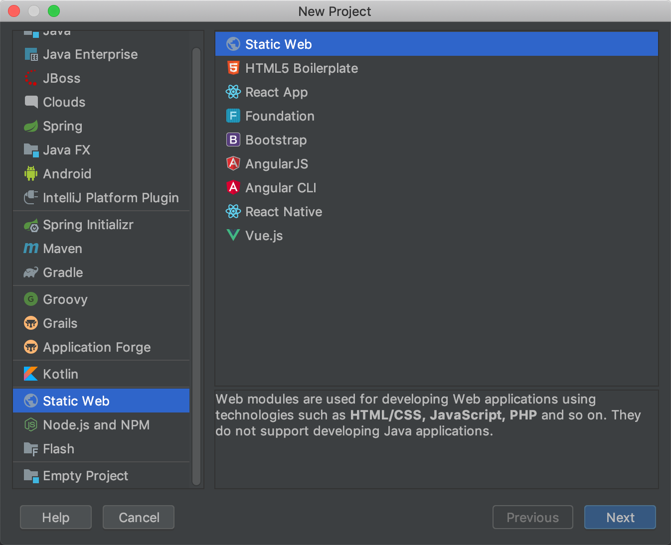
Task: Click the globe icon in right Static Web template
Action: pos(233,44)
